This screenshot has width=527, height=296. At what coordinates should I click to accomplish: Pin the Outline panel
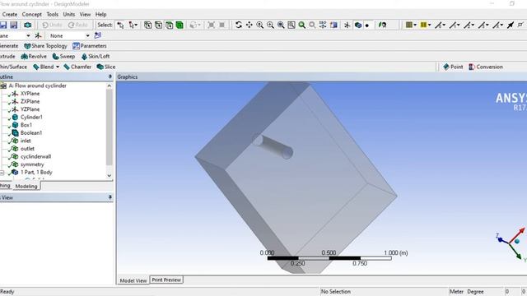(x=110, y=76)
